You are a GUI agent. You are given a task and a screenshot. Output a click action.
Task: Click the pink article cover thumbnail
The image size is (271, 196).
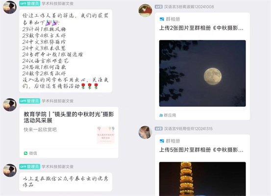click(105, 135)
